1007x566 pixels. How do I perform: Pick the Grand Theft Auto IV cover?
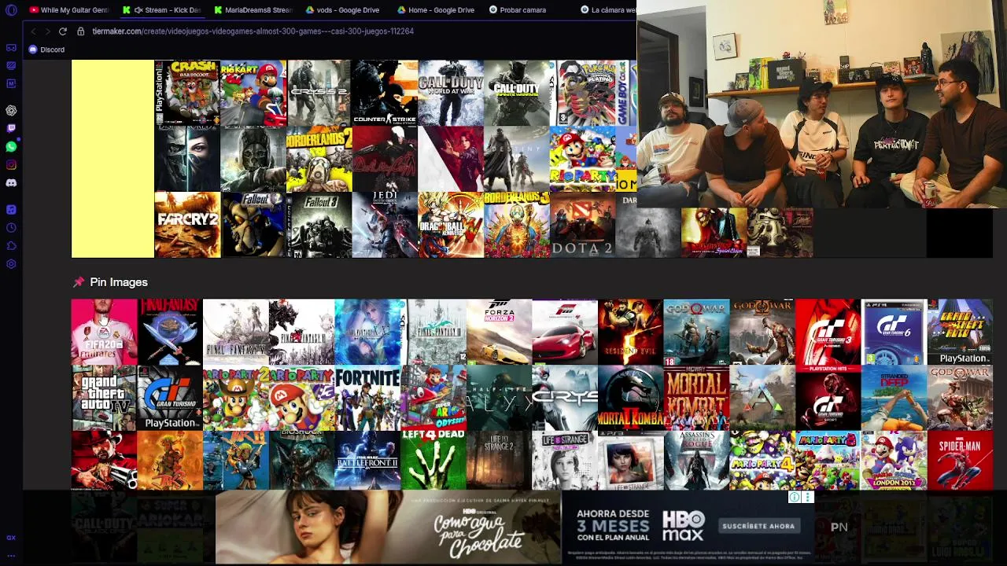point(104,398)
